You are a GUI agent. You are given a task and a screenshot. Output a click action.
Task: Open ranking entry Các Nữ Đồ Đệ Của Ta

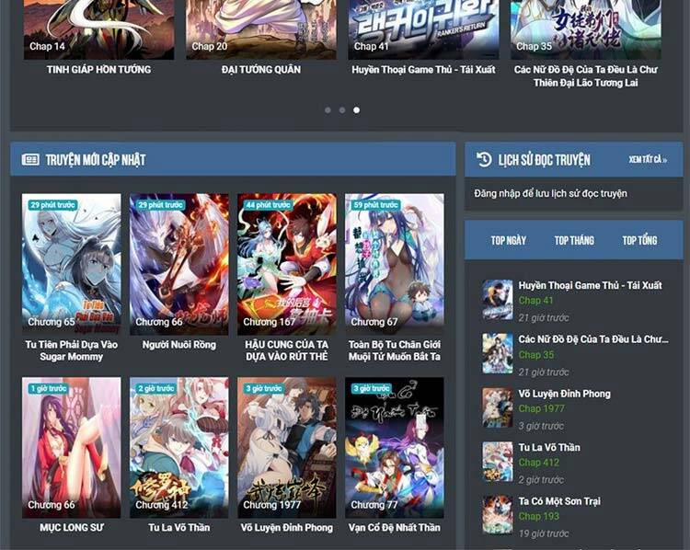tap(593, 339)
